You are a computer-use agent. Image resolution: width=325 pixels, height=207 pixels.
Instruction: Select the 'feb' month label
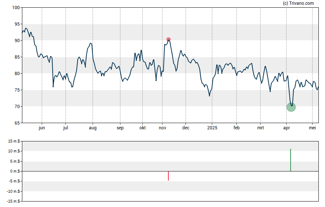(x=236, y=128)
